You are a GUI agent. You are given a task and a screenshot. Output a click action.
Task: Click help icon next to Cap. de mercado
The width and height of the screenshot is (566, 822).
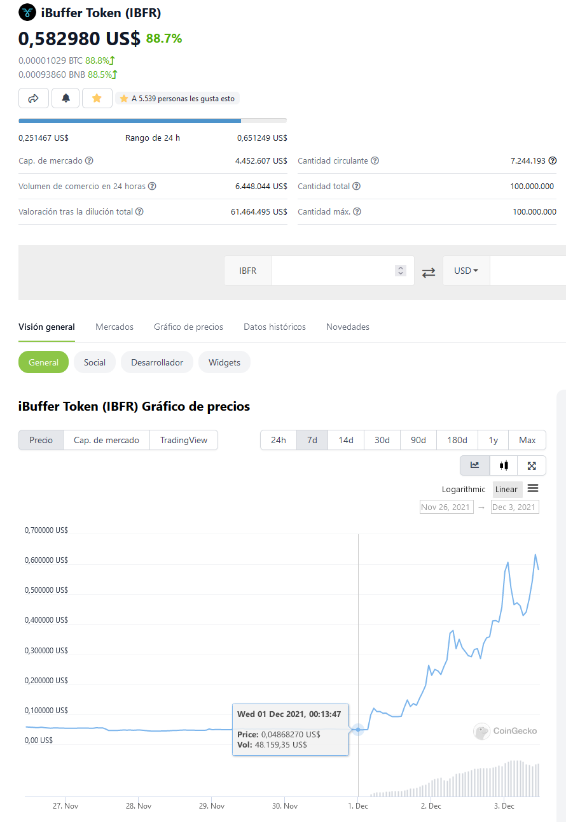pos(89,161)
